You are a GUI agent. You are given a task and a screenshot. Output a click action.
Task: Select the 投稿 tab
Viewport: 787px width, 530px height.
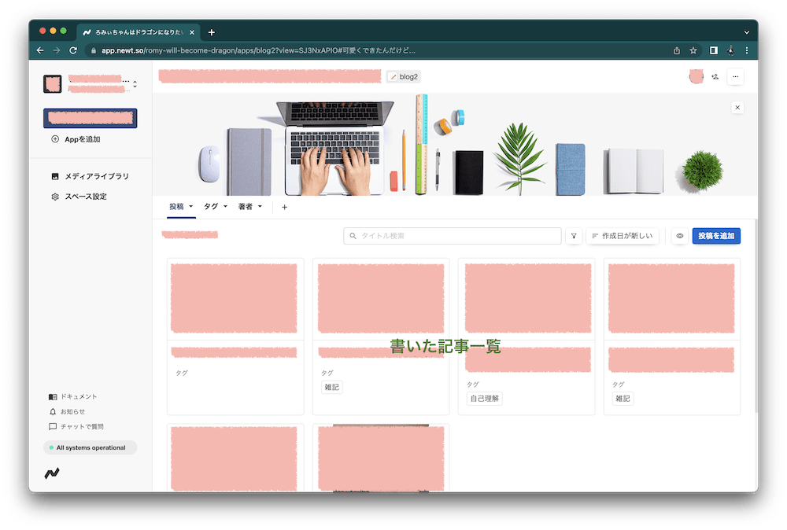[x=176, y=207]
